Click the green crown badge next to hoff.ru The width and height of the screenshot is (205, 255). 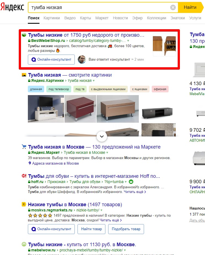131,181
